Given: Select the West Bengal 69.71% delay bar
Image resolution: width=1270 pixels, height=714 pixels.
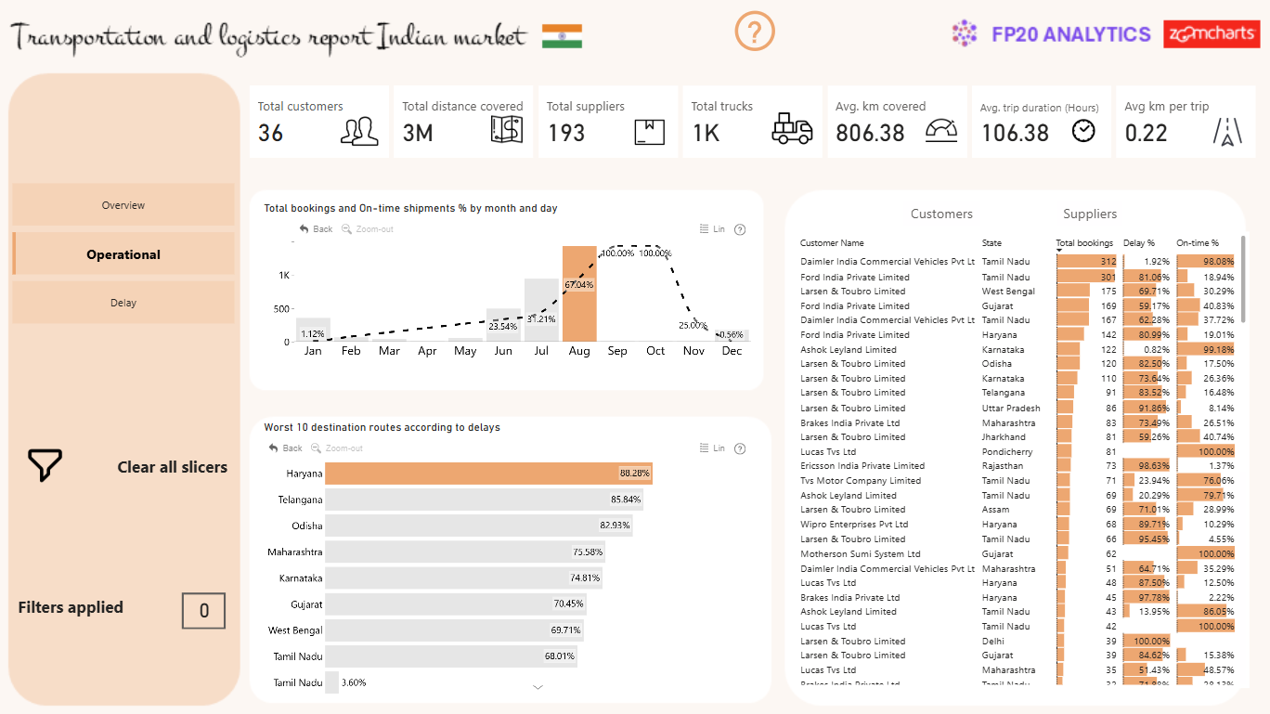Looking at the screenshot, I should 454,630.
